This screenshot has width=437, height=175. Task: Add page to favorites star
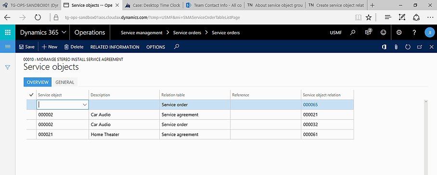coord(369,17)
